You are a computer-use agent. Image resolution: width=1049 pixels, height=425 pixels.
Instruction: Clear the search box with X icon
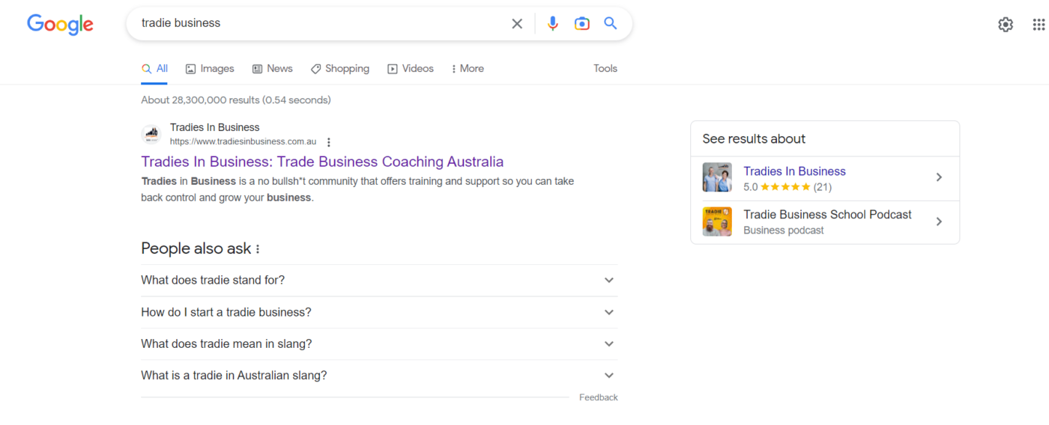click(517, 24)
